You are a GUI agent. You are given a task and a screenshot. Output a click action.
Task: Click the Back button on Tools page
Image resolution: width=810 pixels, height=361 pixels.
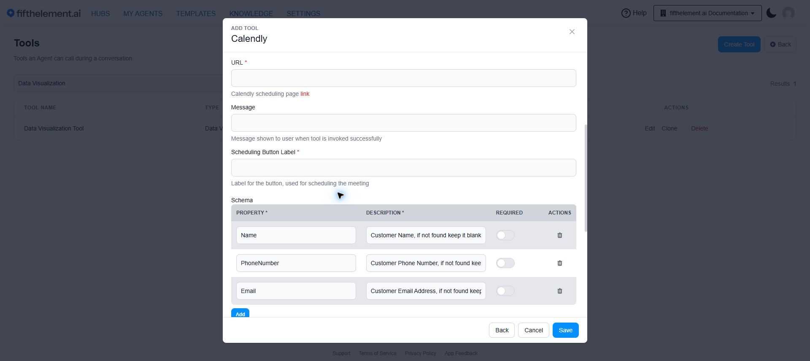point(780,44)
